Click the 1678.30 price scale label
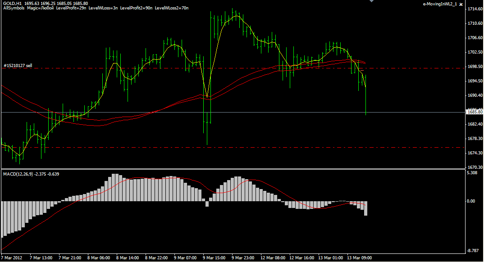This screenshot has height=262, width=484. click(475, 139)
